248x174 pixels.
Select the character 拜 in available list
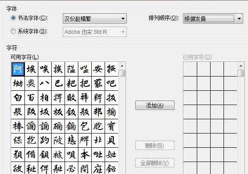[85, 97]
